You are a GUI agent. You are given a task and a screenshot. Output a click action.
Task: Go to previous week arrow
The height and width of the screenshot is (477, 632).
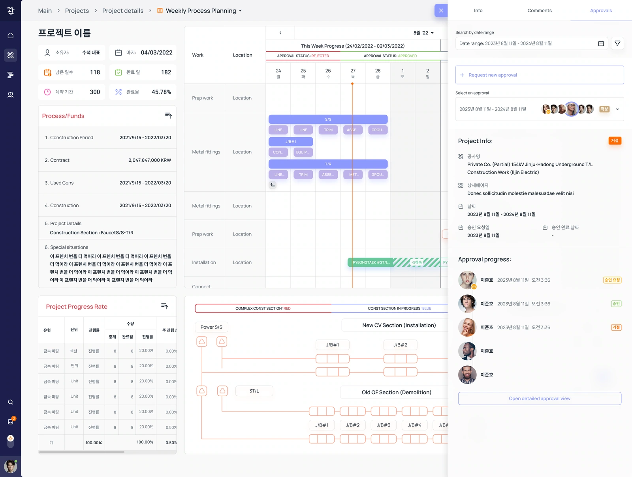click(x=280, y=33)
